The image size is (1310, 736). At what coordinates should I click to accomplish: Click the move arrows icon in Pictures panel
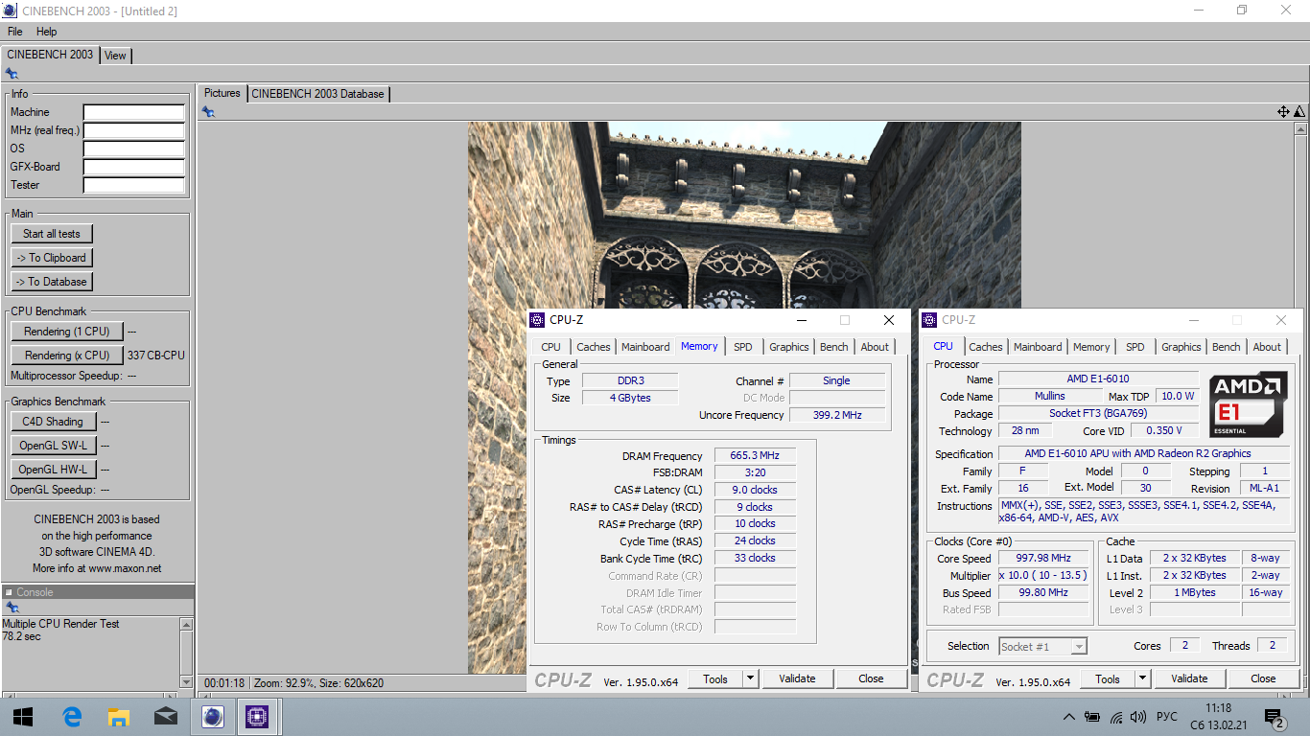pos(1283,112)
